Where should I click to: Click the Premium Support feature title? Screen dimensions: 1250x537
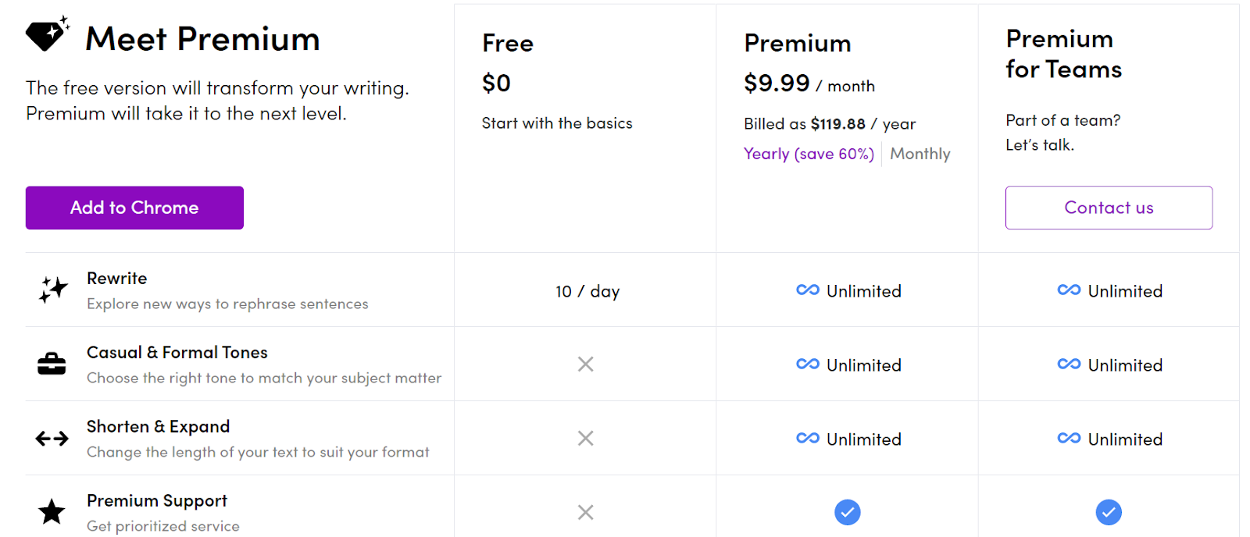click(x=157, y=501)
